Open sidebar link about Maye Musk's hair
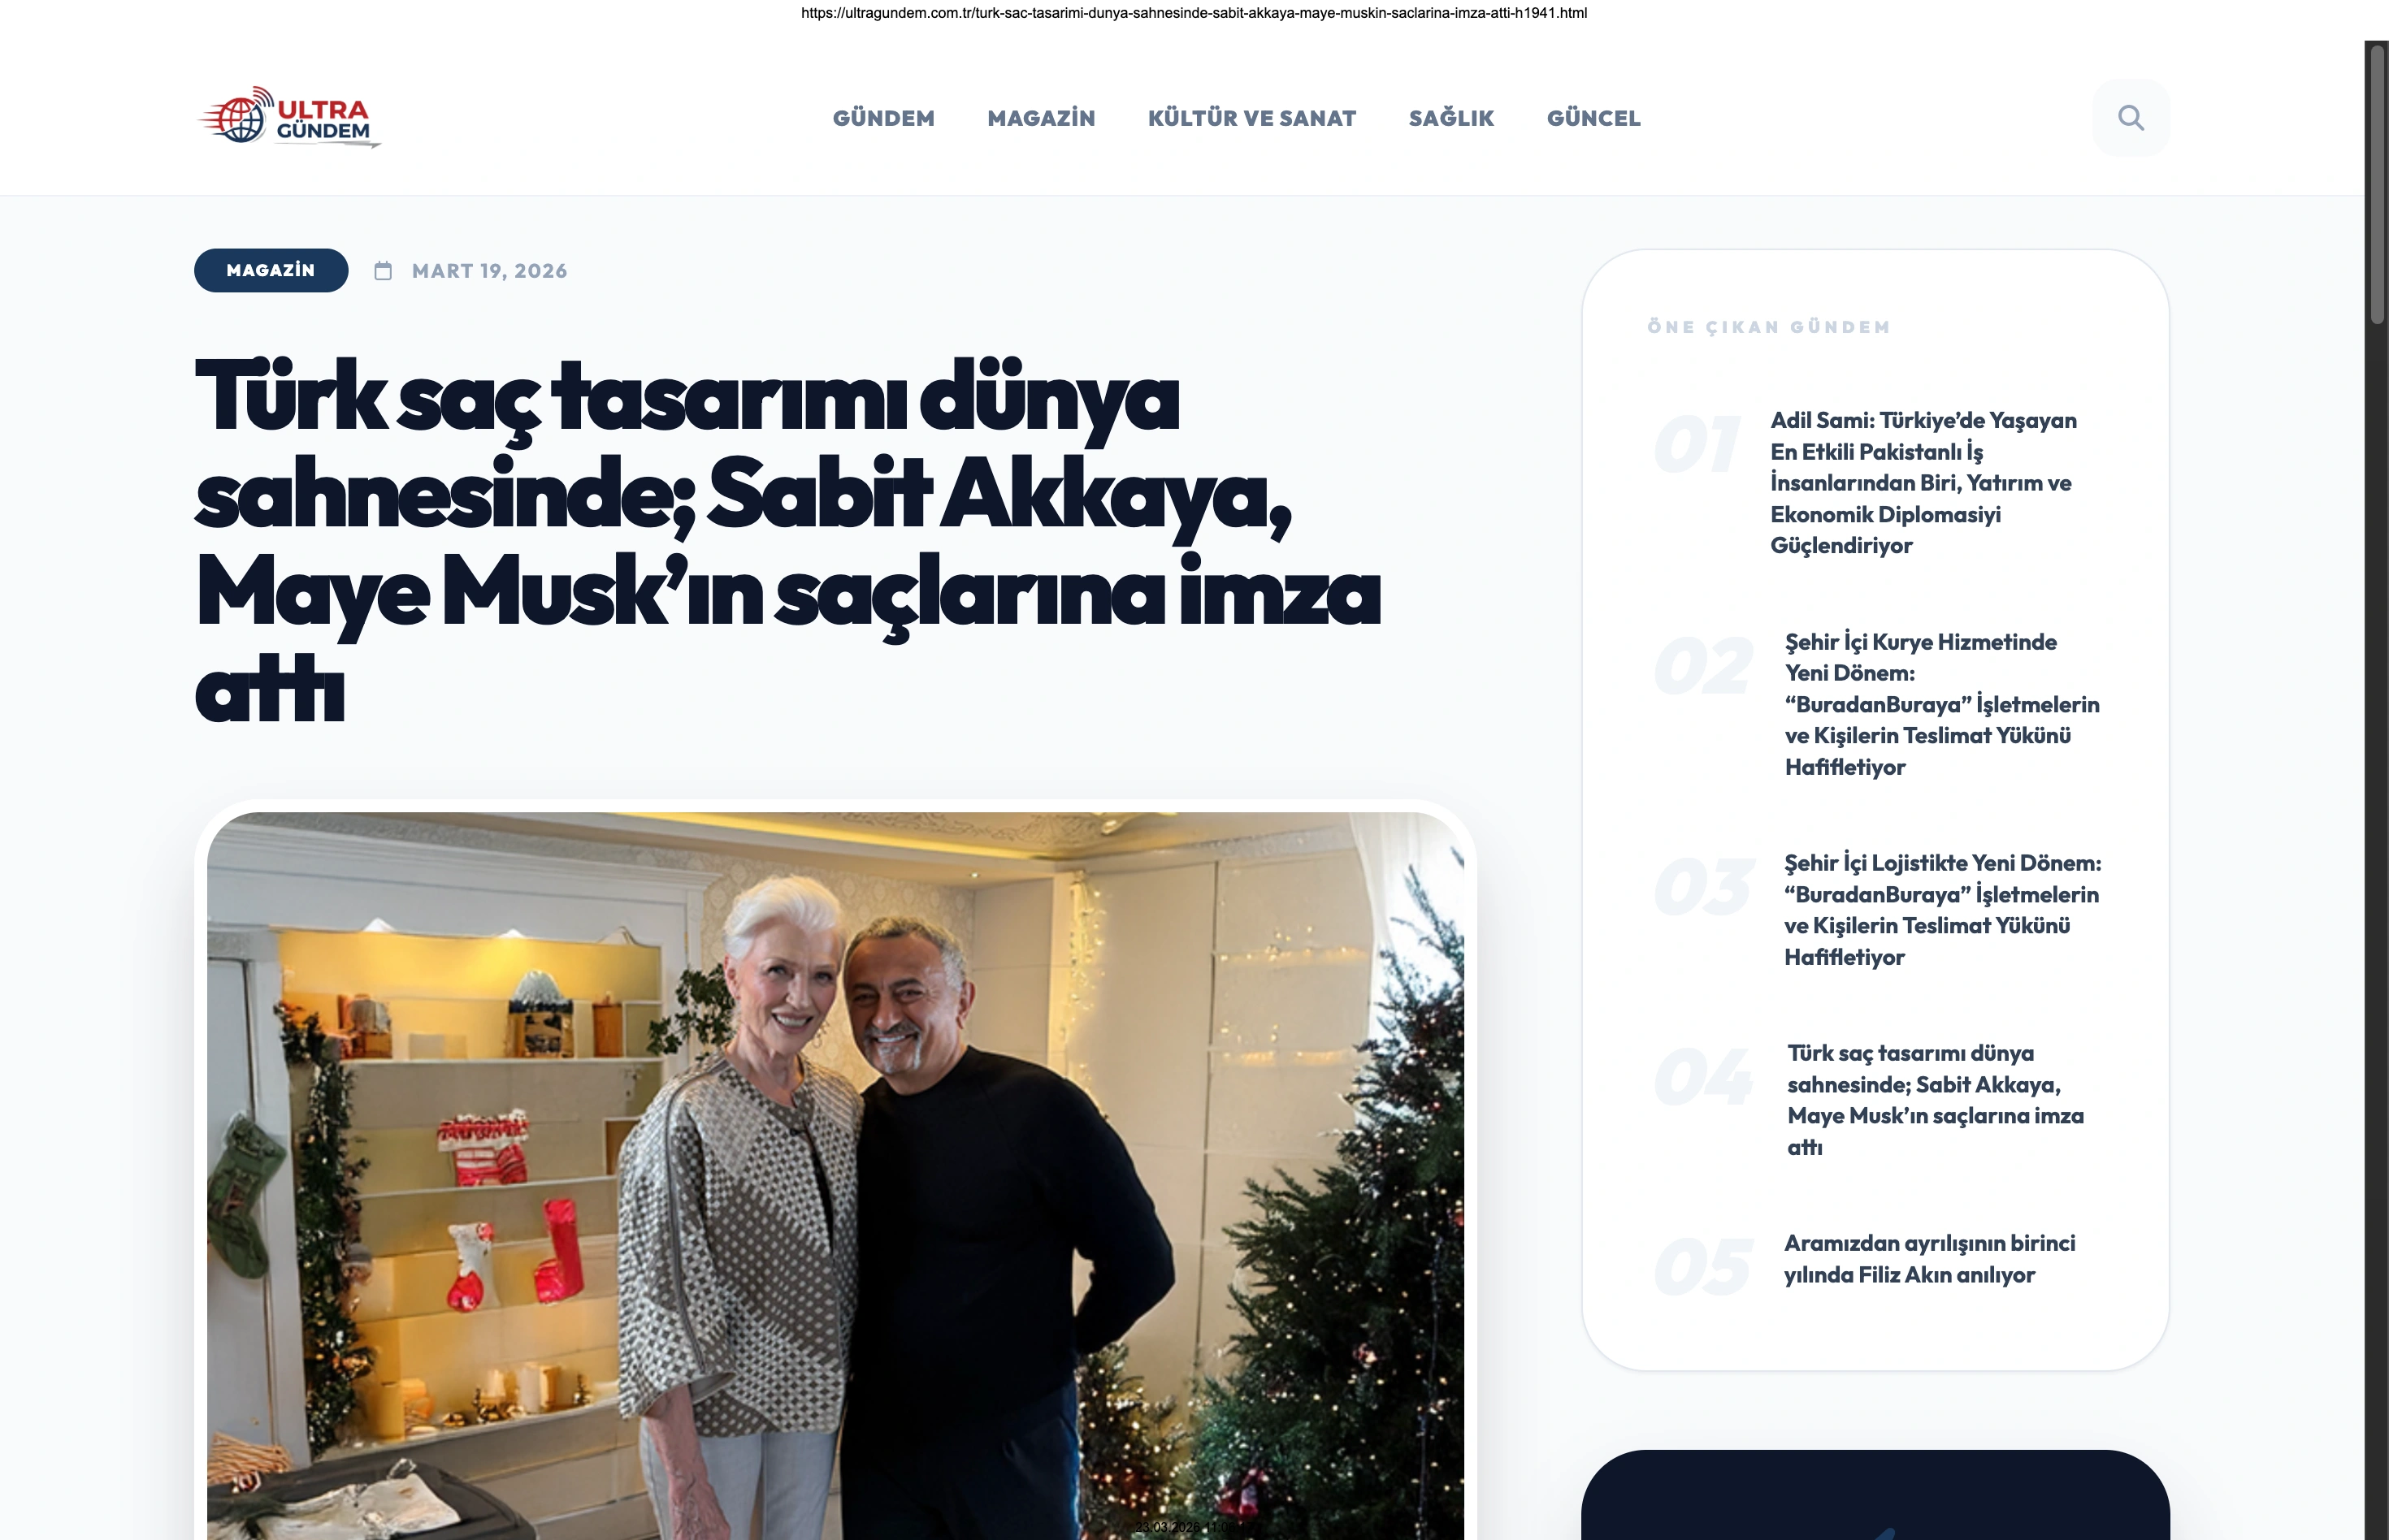This screenshot has width=2389, height=1540. (x=1936, y=1100)
